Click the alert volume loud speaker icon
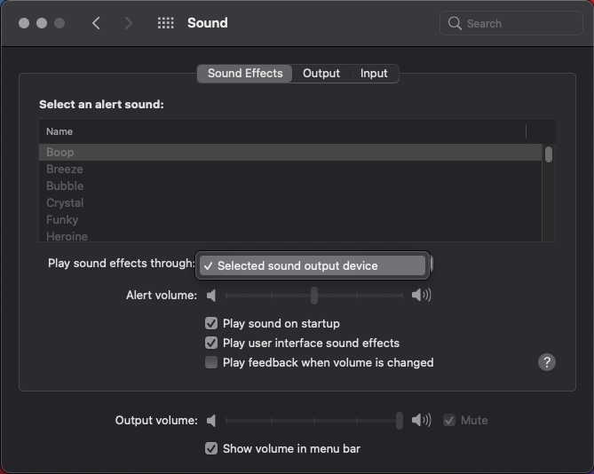The image size is (594, 474). coord(421,295)
